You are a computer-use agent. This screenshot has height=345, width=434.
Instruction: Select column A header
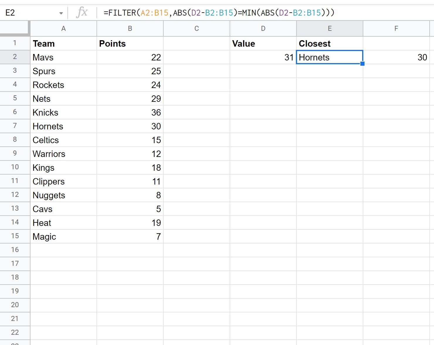pyautogui.click(x=63, y=28)
